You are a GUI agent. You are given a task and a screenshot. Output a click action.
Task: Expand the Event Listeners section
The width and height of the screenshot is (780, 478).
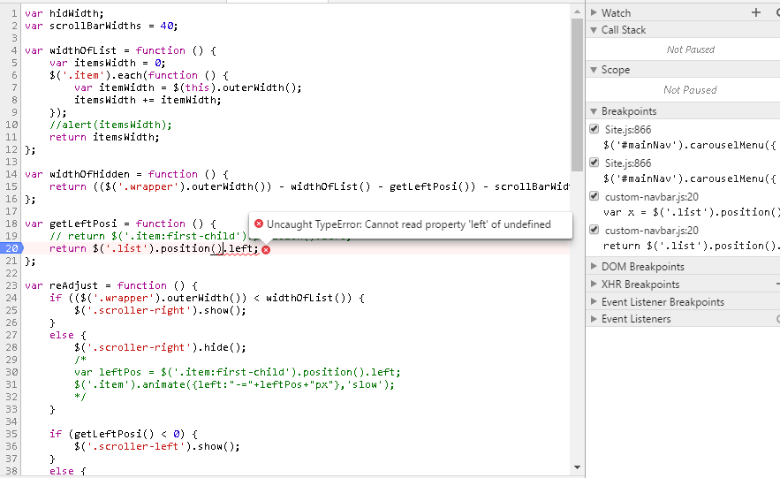[594, 319]
